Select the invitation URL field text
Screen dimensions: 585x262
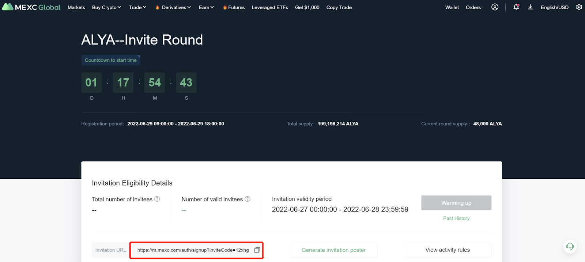tap(193, 250)
